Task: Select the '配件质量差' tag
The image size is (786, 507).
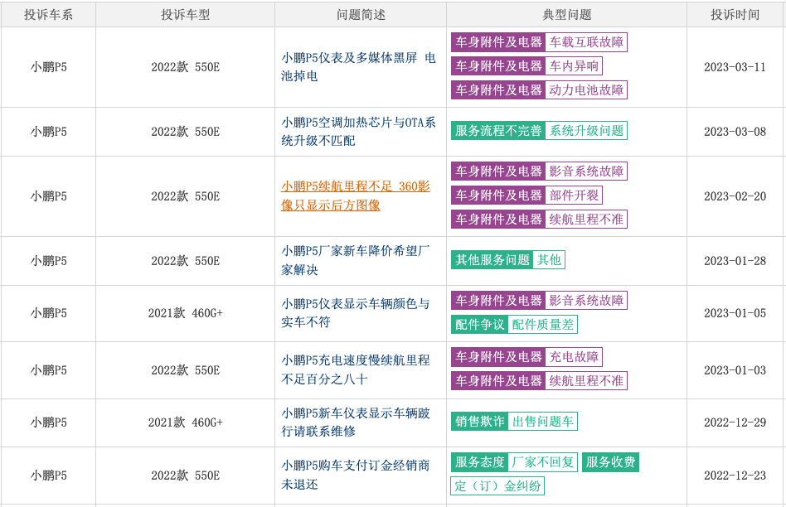Action: pyautogui.click(x=543, y=325)
